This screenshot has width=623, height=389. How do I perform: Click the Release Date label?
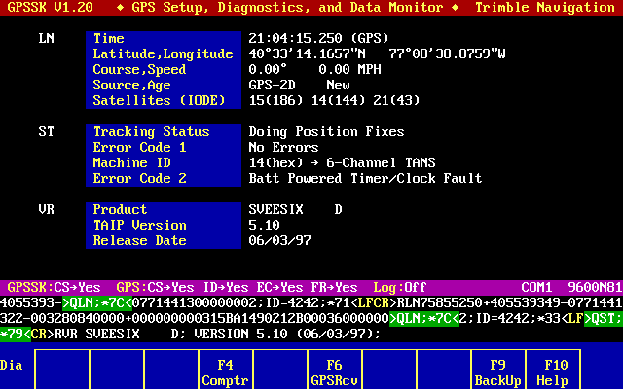click(x=139, y=240)
